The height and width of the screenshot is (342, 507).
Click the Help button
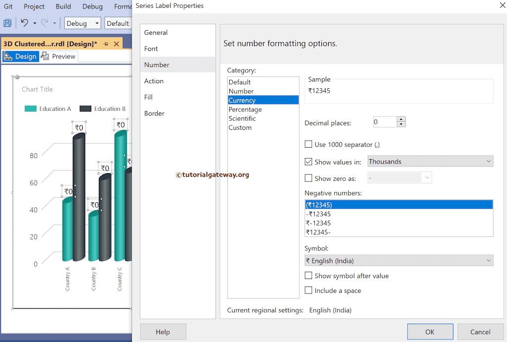tap(163, 331)
